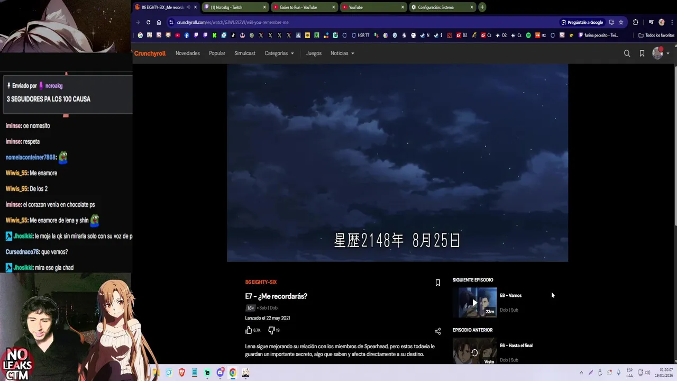The image size is (677, 381).
Task: Click Pregúntale a Google button
Action: (582, 22)
